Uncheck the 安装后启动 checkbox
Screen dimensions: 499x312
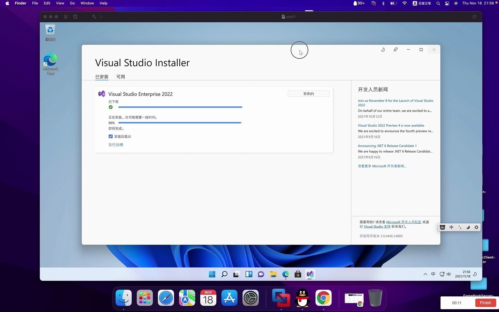pos(111,136)
